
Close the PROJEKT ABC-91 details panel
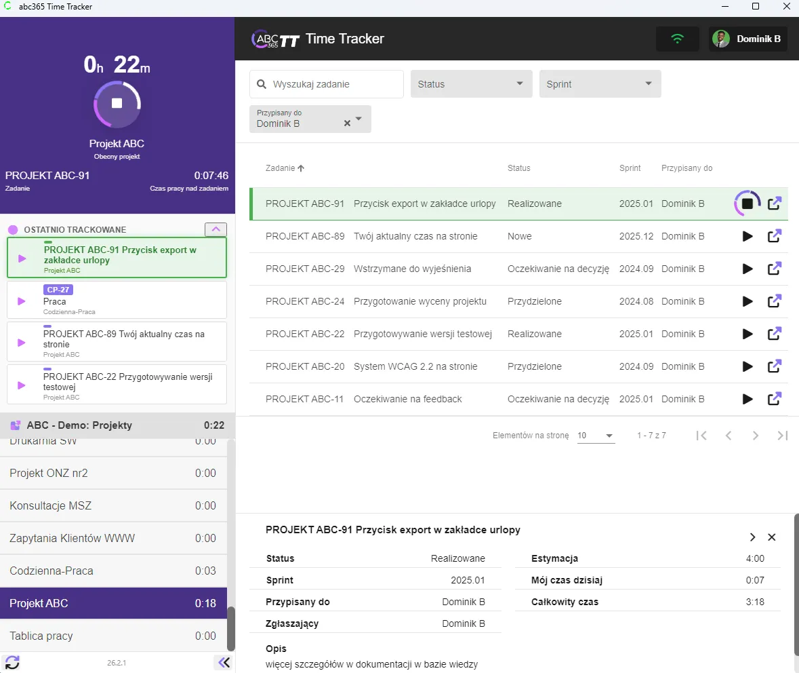click(x=772, y=537)
